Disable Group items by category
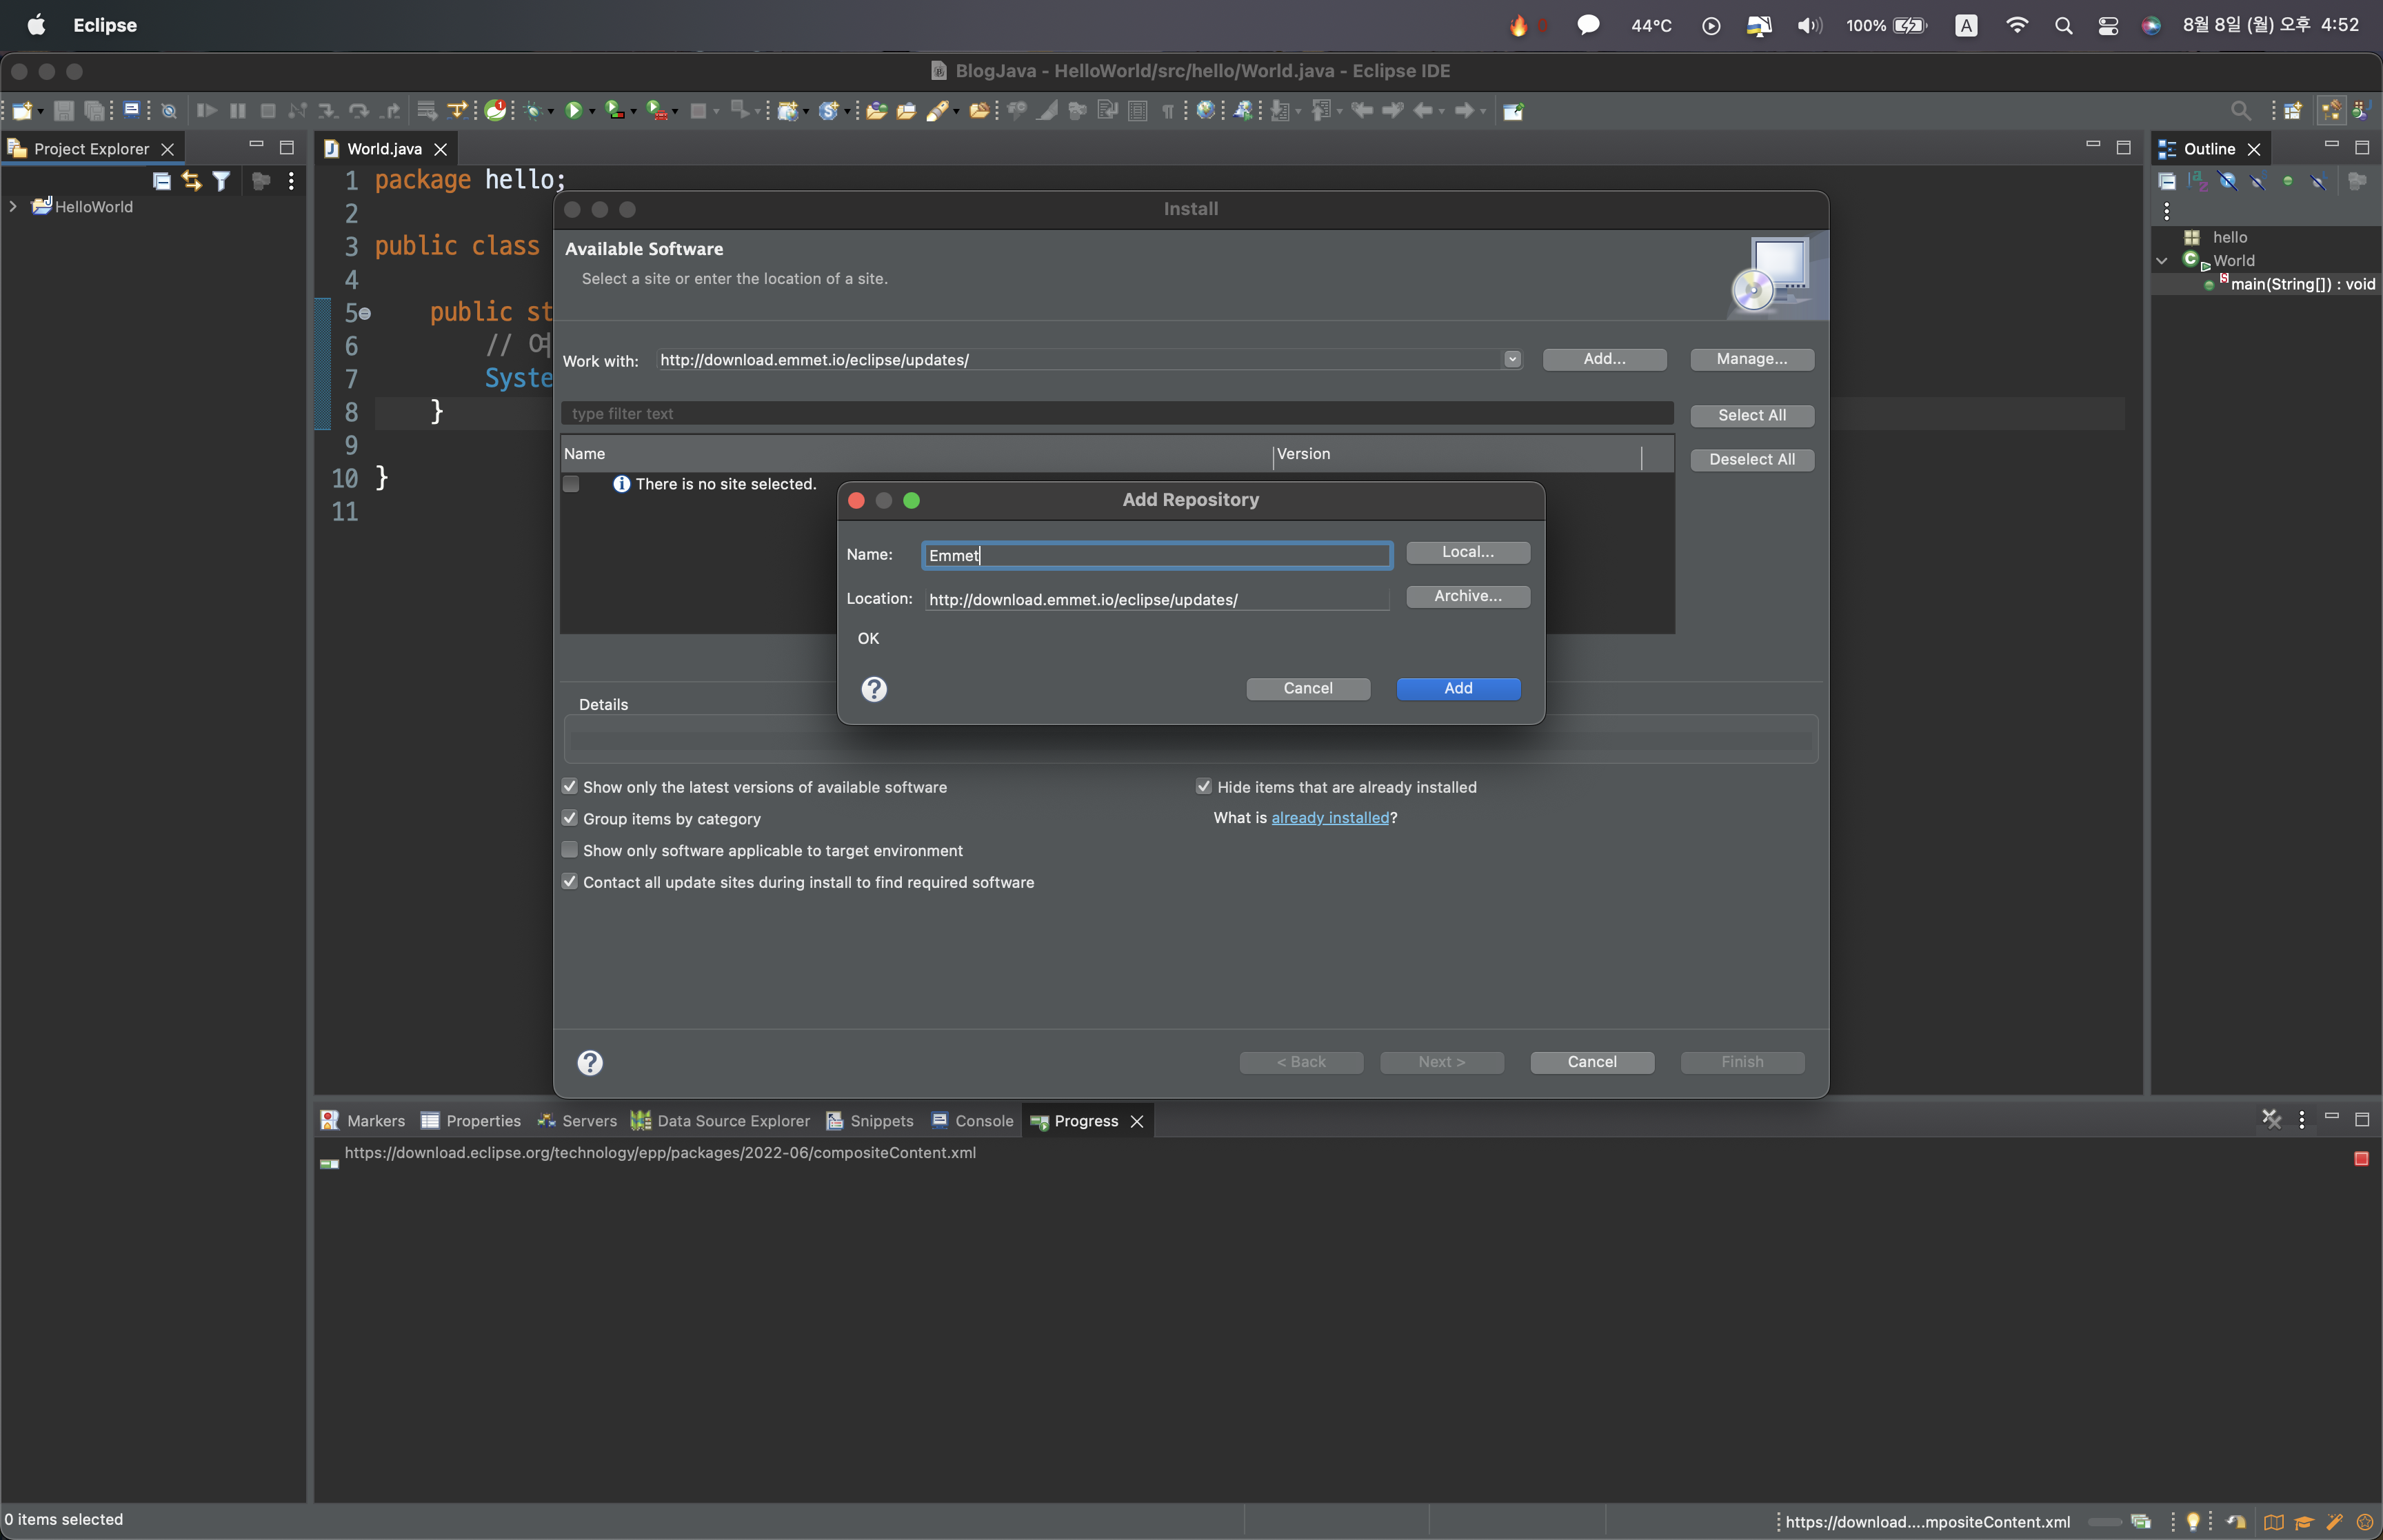This screenshot has width=2383, height=1540. pos(570,818)
